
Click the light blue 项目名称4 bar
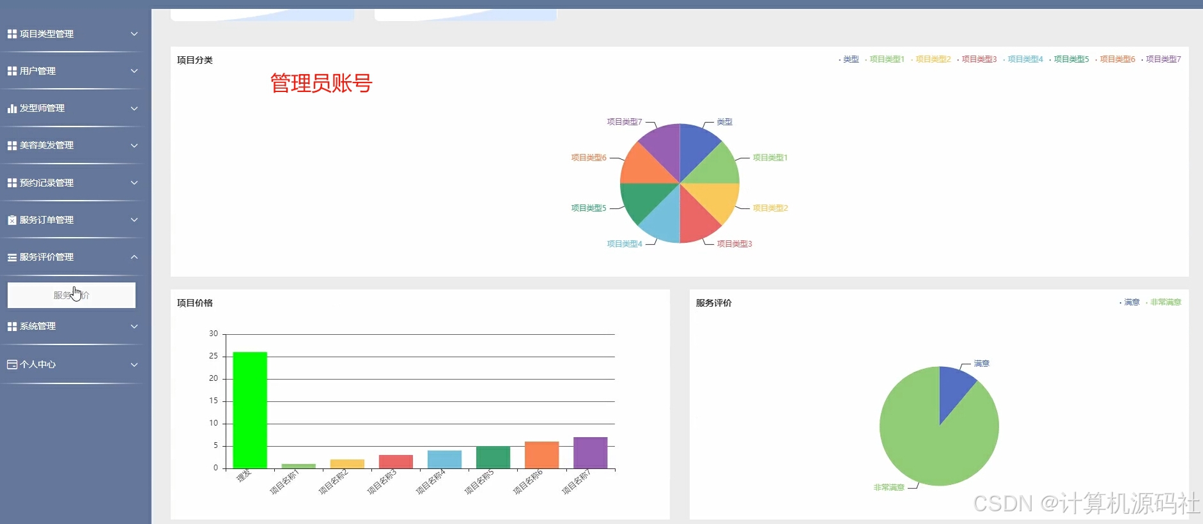pos(444,459)
